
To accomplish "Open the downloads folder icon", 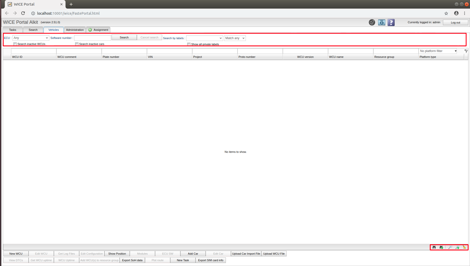I will pos(381,22).
